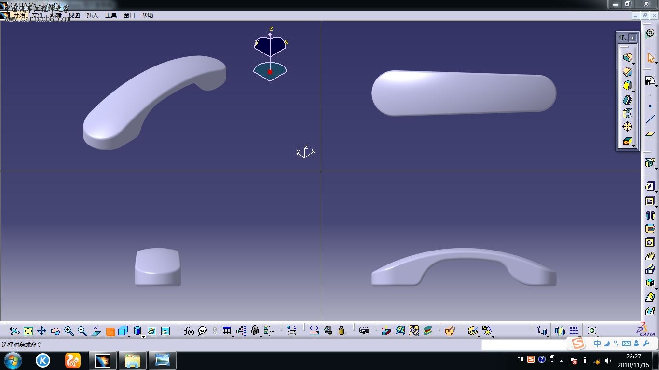Screen dimensions: 659x370
Task: Toggle the orange multi-view layout button
Action: 110,331
